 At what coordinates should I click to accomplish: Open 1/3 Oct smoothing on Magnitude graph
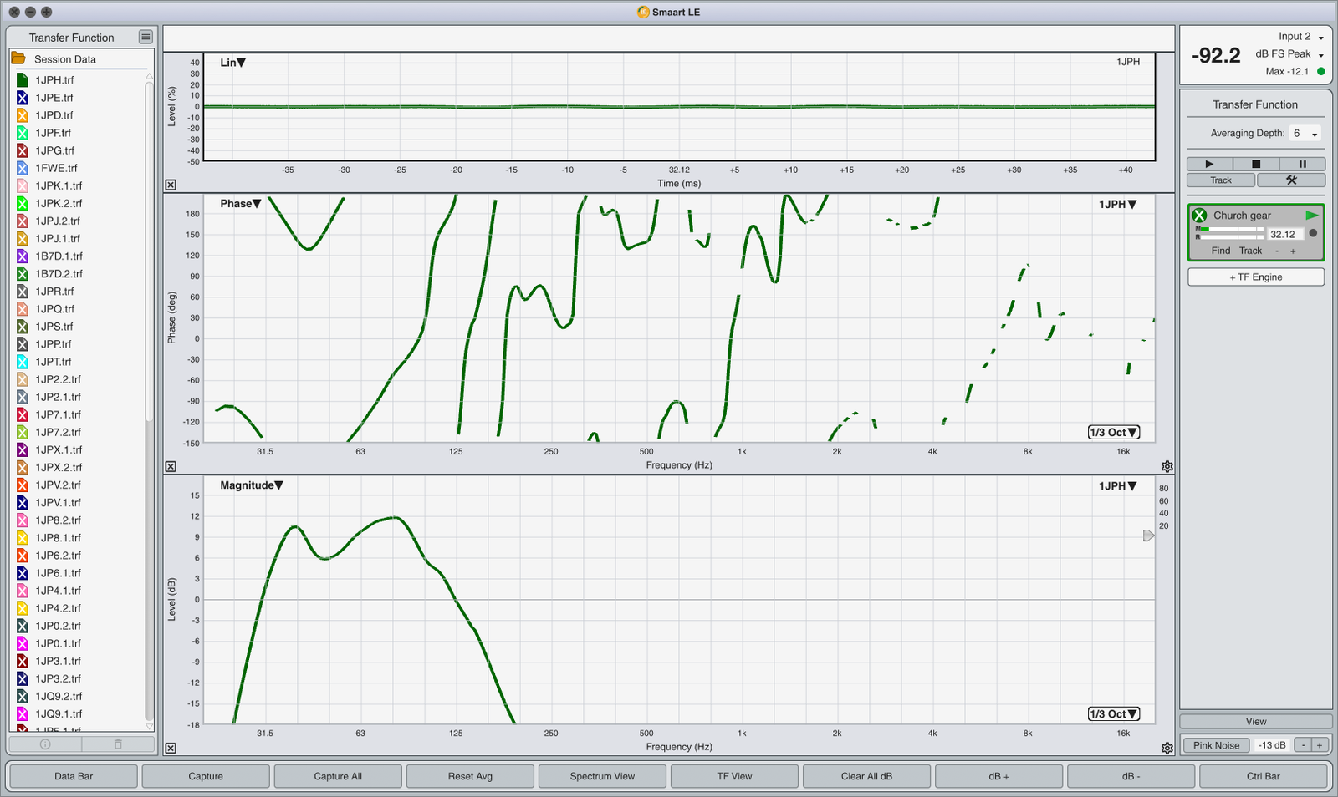pyautogui.click(x=1114, y=713)
